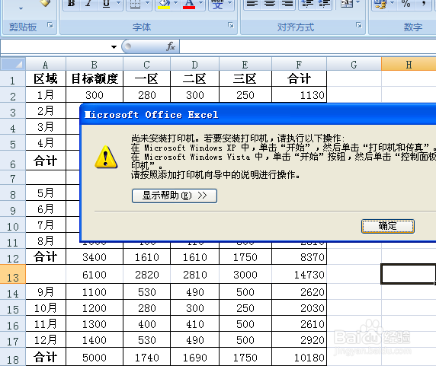436x366 pixels.
Task: Open accounting format dropdown arrow
Action: click(x=392, y=3)
